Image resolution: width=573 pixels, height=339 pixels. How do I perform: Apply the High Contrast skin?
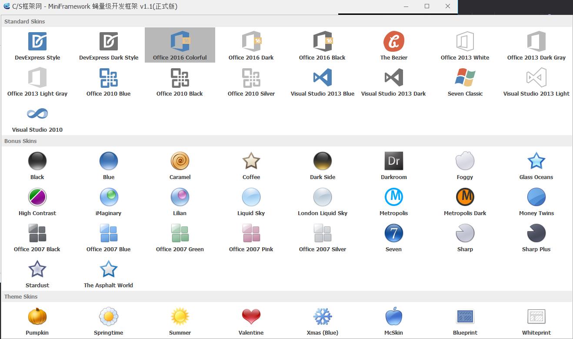(x=37, y=200)
